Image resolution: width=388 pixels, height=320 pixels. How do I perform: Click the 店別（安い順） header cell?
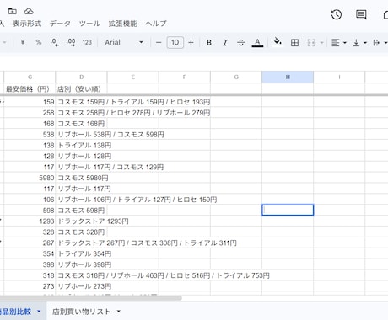pyautogui.click(x=81, y=89)
